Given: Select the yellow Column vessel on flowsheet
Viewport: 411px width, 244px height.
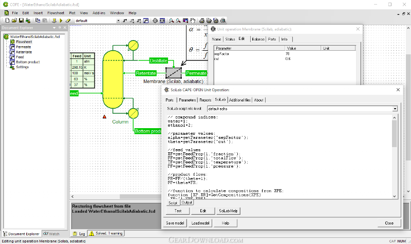Looking at the screenshot, I should 113,79.
